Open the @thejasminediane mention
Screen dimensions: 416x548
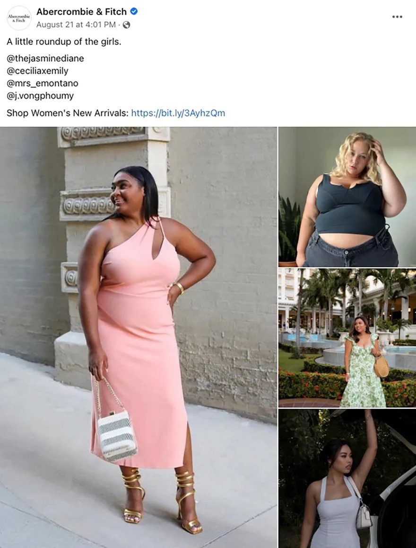point(45,58)
